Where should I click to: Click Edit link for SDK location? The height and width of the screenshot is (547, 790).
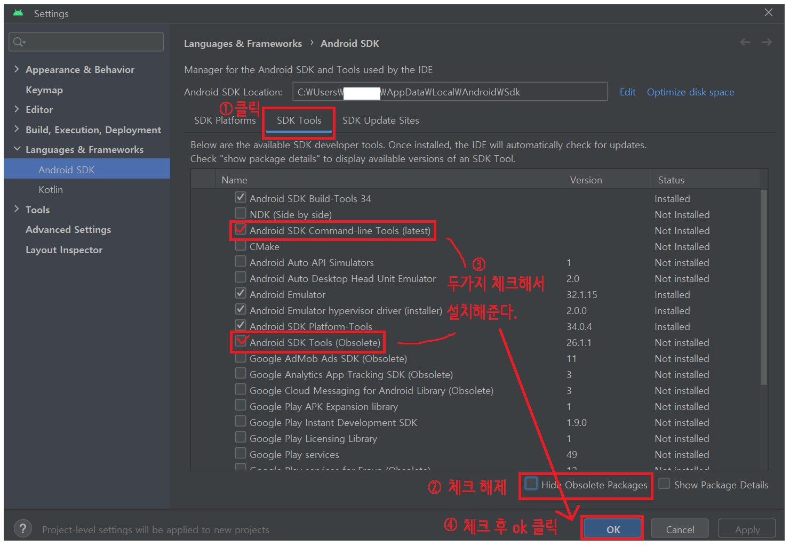(x=628, y=92)
